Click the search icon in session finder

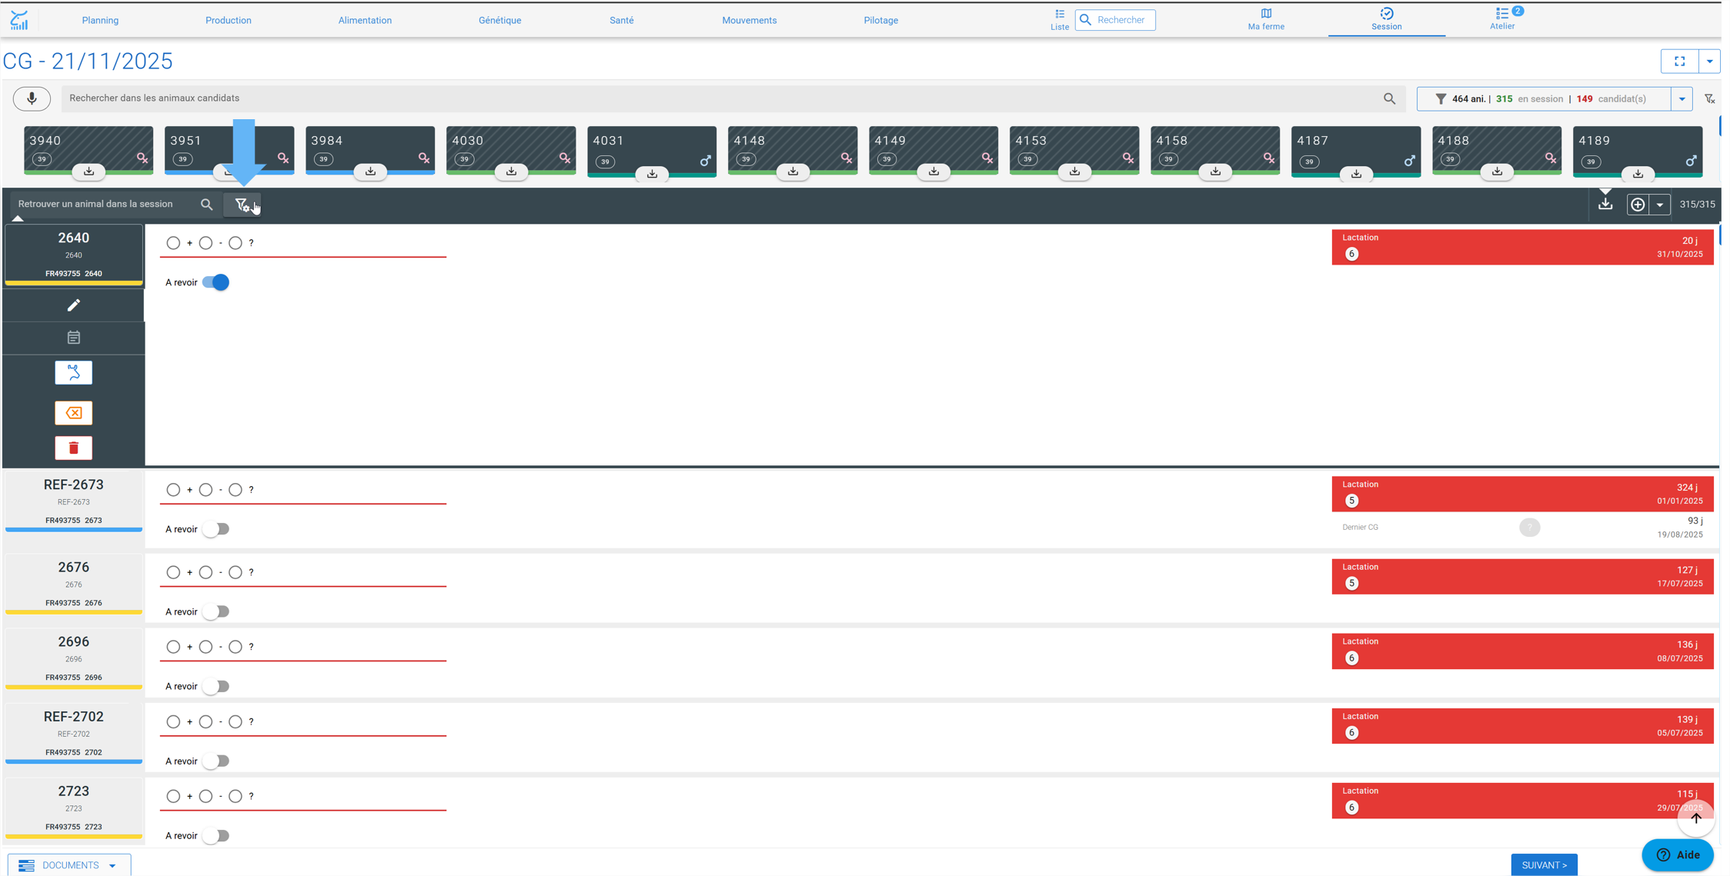click(206, 205)
